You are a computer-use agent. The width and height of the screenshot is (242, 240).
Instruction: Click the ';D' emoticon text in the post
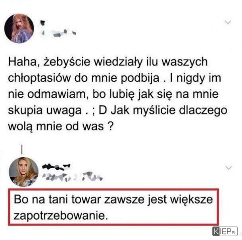(x=100, y=110)
